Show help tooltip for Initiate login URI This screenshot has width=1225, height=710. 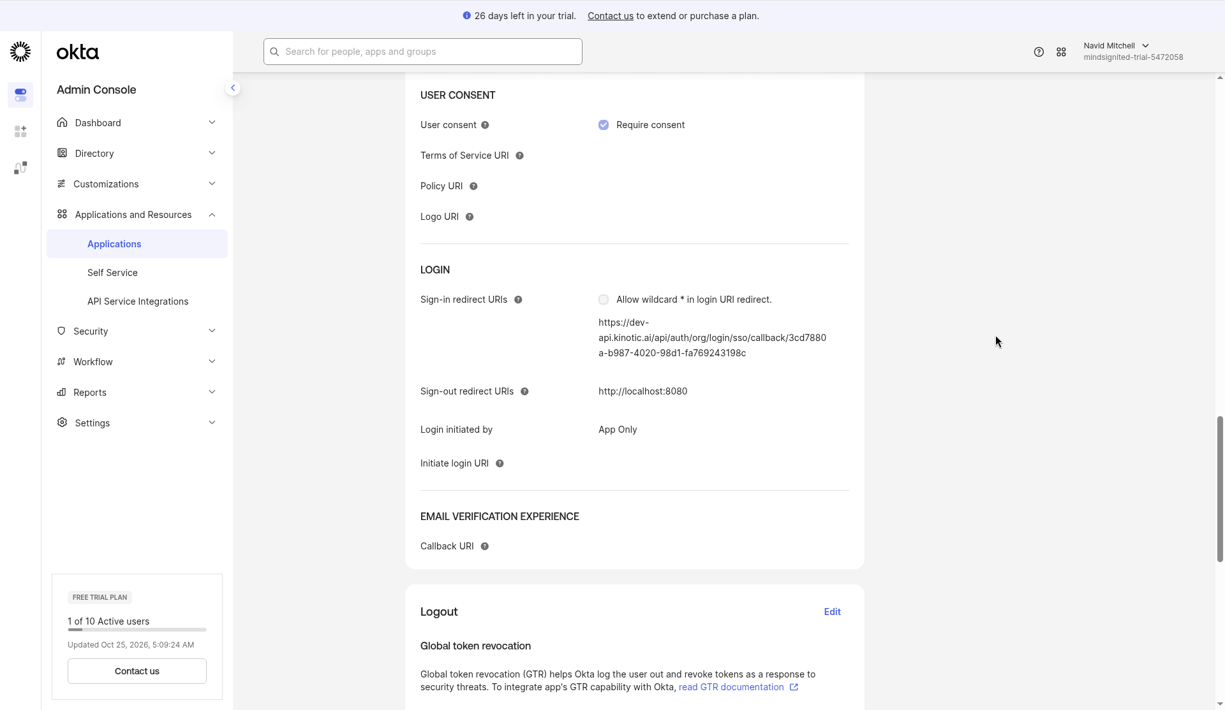500,463
